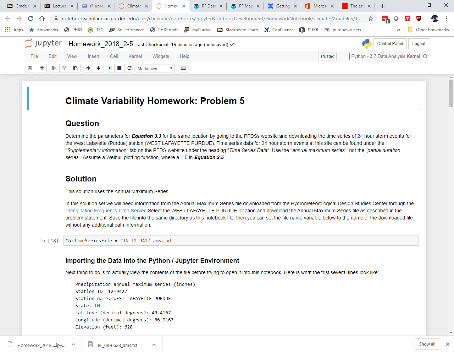Screen dimensions: 454x353
Task: Click the Problem 5 title markdown cell
Action: 224,98
